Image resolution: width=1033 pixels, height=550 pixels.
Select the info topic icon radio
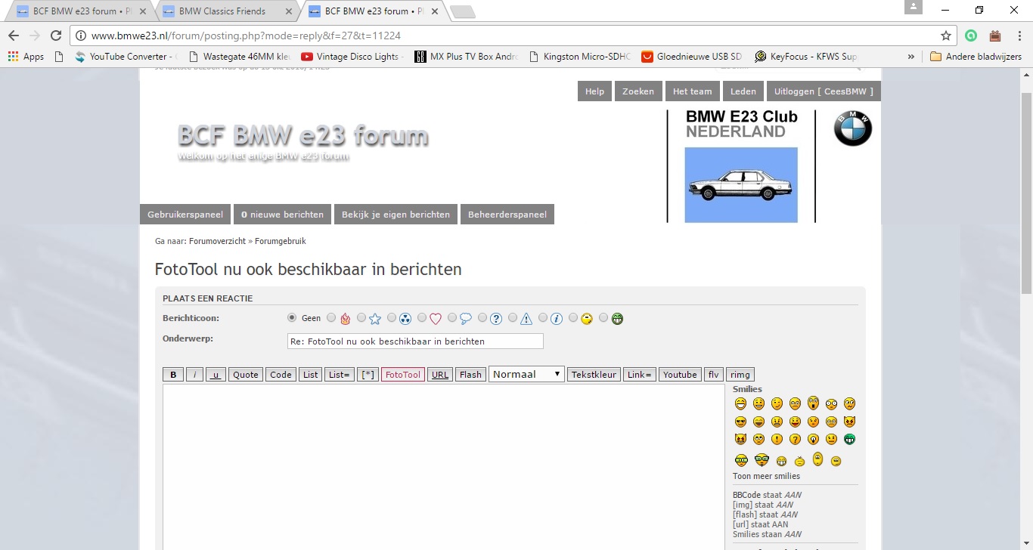[543, 318]
